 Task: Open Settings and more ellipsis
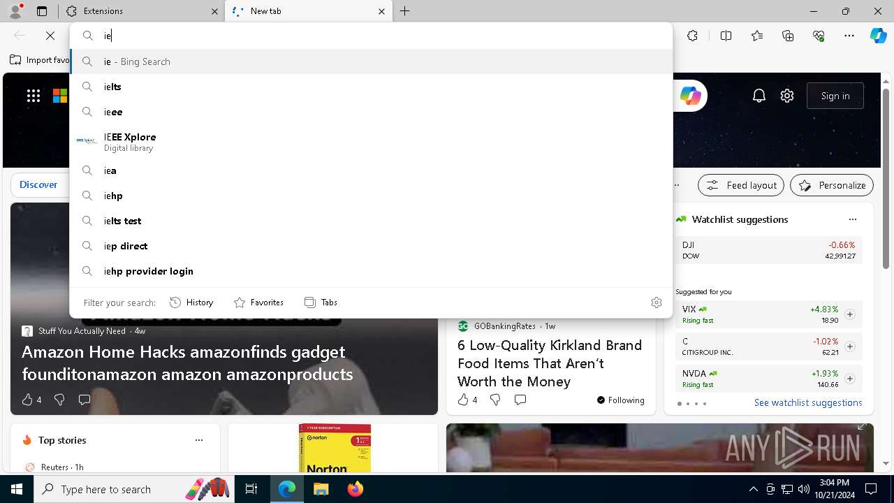tap(849, 36)
